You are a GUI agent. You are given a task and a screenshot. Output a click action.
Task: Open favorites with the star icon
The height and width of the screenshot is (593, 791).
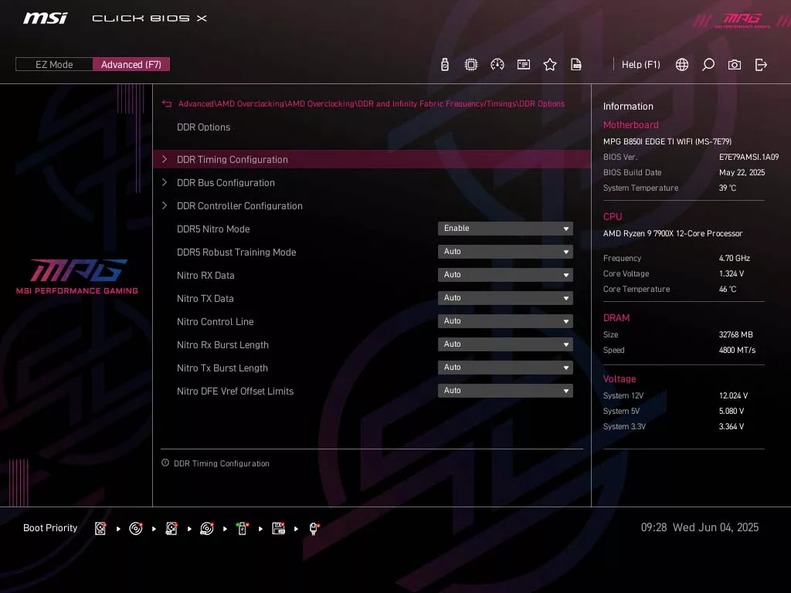[x=550, y=65]
